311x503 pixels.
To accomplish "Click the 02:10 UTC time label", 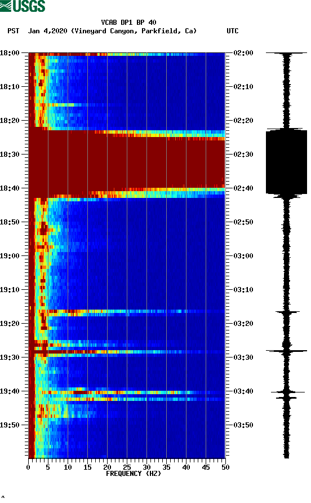I will (243, 87).
